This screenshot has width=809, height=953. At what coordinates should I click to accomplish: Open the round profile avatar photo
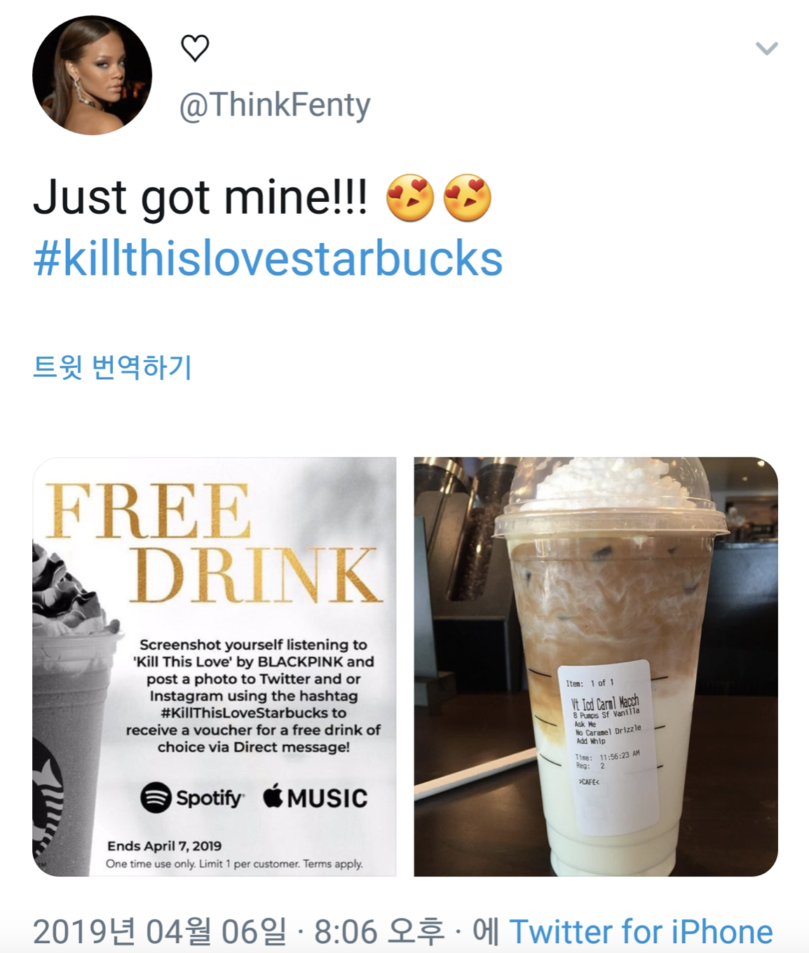point(92,75)
